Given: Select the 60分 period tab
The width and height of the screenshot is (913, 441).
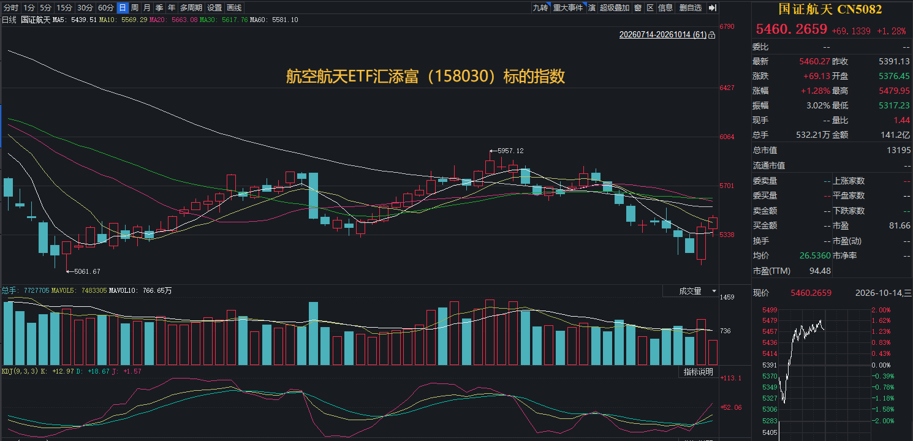Looking at the screenshot, I should coord(106,8).
